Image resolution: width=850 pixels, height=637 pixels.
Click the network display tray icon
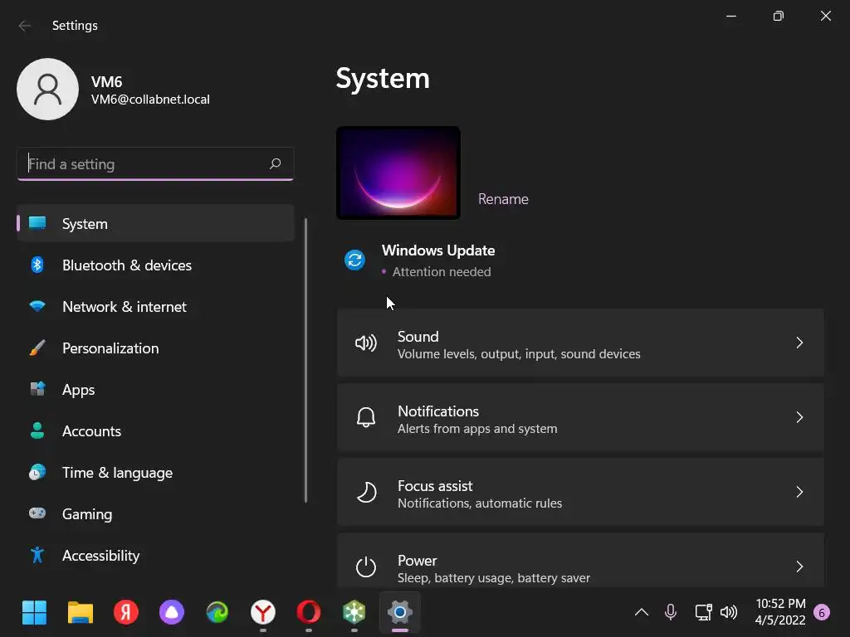[703, 613]
